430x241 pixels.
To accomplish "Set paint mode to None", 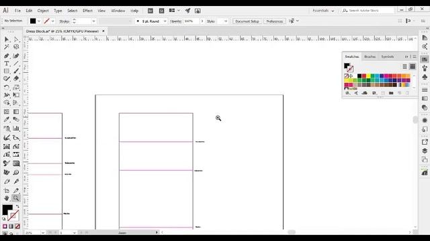I will point(17,226).
